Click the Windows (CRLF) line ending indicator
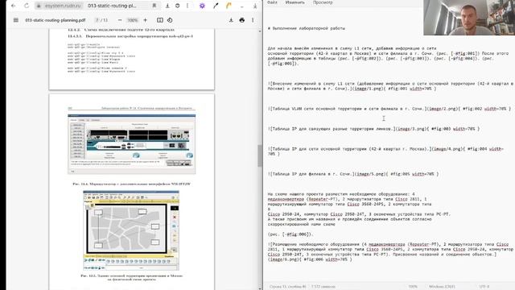This screenshot has width=515, height=290. pos(442,287)
